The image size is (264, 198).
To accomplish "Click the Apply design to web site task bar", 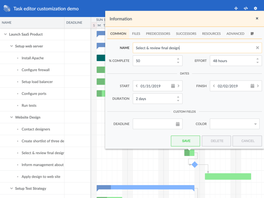I will 228,177.
